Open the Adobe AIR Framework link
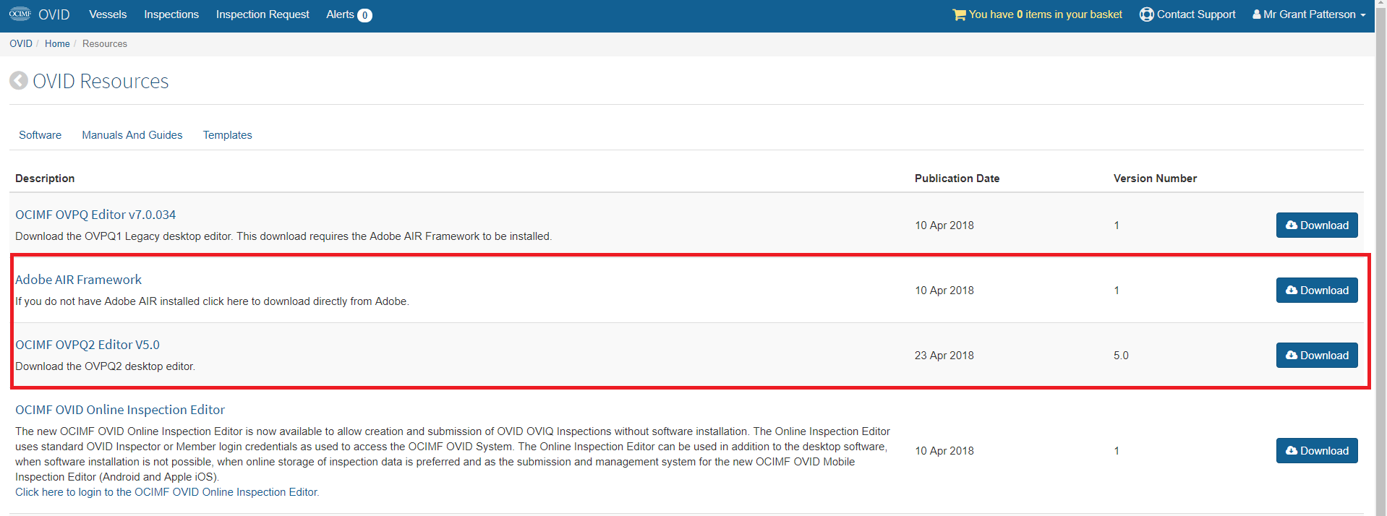The height and width of the screenshot is (516, 1387). click(x=79, y=280)
